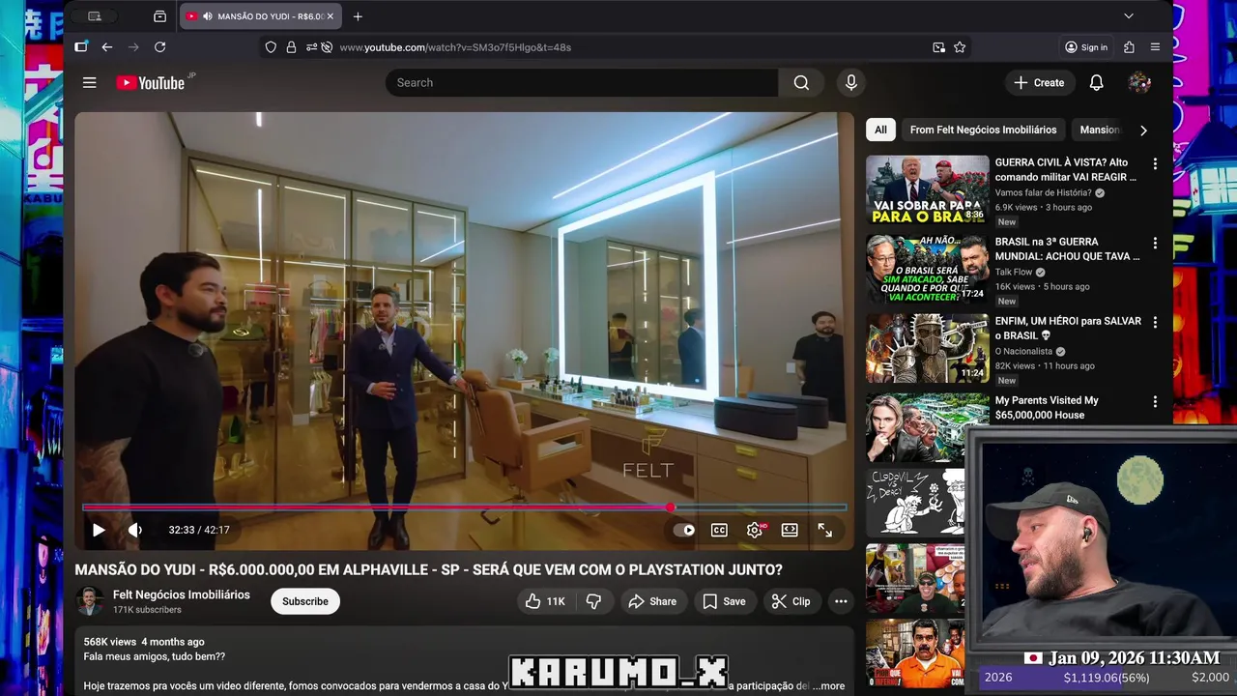This screenshot has width=1237, height=696.
Task: Mute the video volume
Action: tap(135, 530)
